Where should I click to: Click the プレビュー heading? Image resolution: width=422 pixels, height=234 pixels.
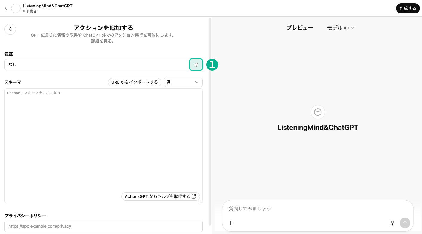(300, 28)
